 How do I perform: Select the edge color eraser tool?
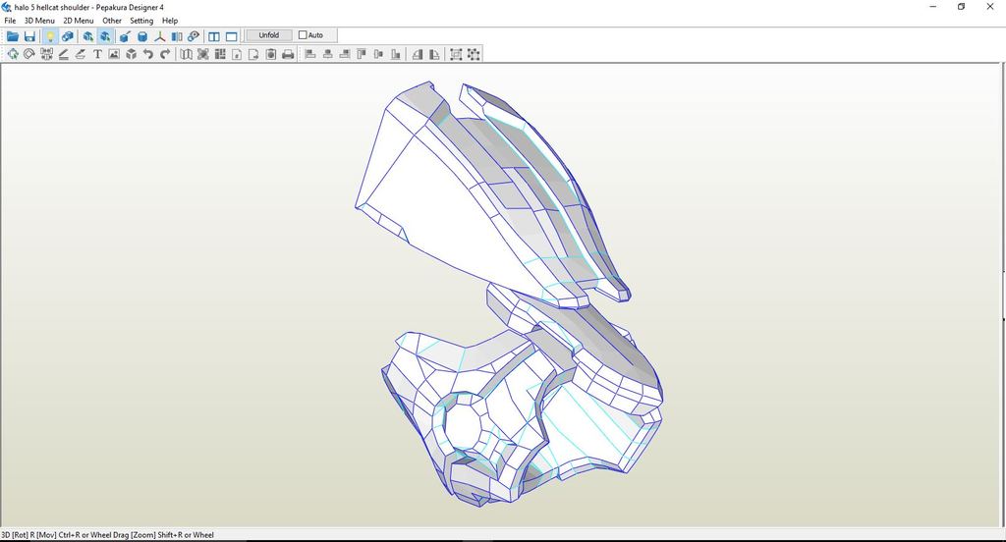coord(81,55)
